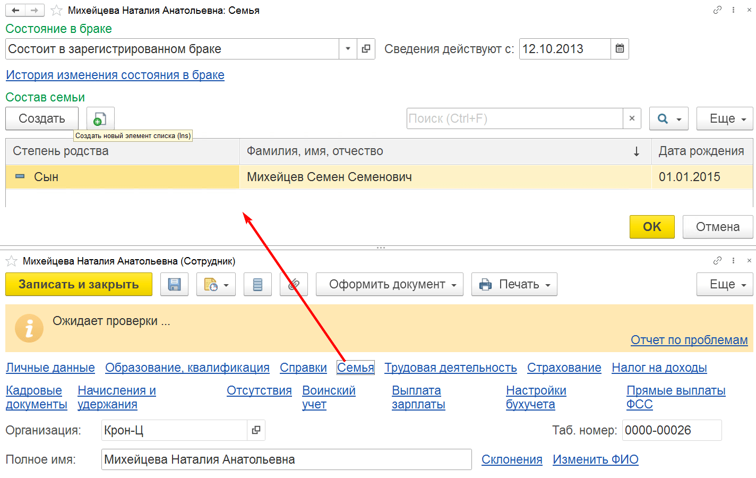Image resolution: width=756 pixels, height=478 pixels.
Task: Open the Отсутствия link
Action: tap(259, 390)
